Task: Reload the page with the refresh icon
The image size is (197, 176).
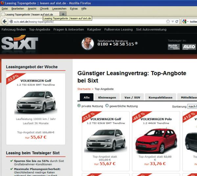Action: [x=177, y=22]
